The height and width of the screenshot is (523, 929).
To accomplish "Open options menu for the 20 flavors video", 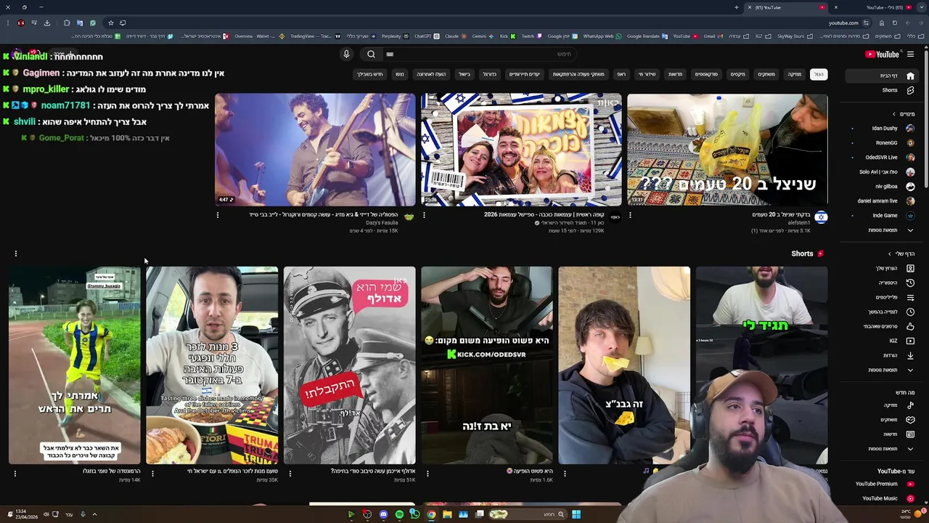I will click(x=630, y=215).
